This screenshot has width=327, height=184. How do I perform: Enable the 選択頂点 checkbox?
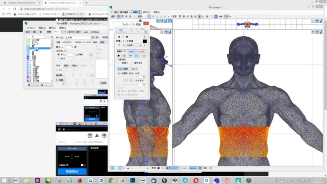[x=133, y=63]
